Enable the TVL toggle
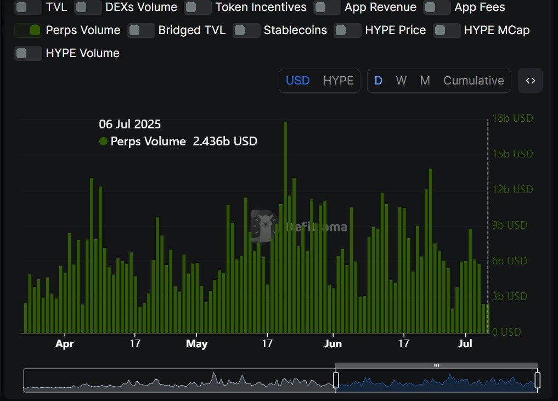 point(28,7)
